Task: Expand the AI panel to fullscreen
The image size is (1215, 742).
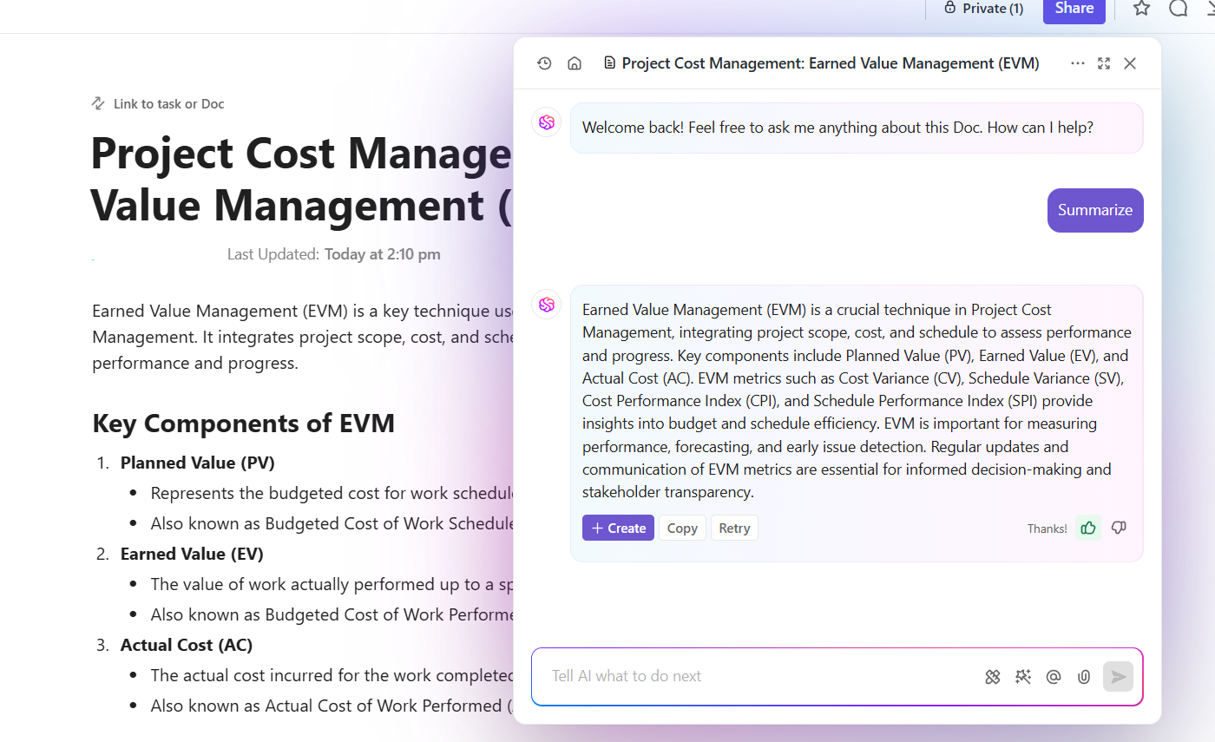Action: pyautogui.click(x=1104, y=63)
